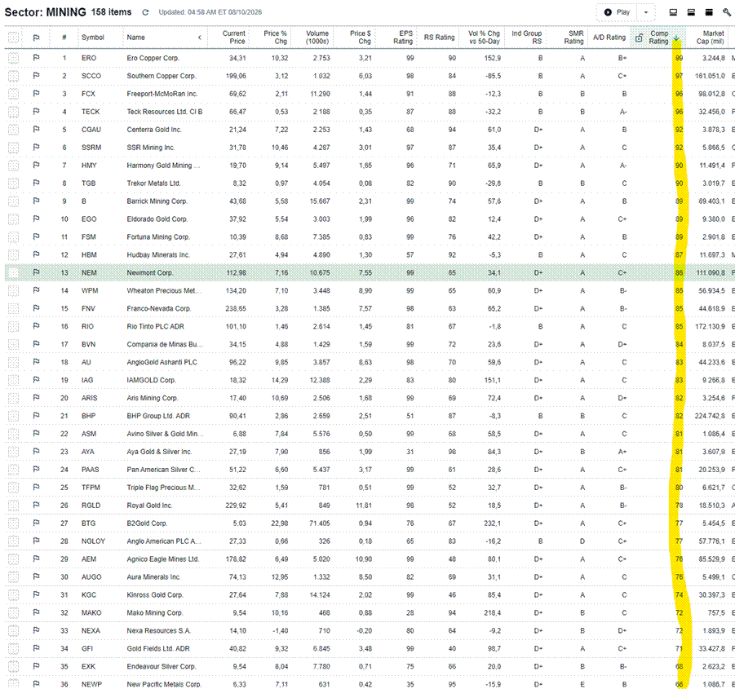
Task: Flag the NEM Newmont row
Action: pyautogui.click(x=36, y=272)
